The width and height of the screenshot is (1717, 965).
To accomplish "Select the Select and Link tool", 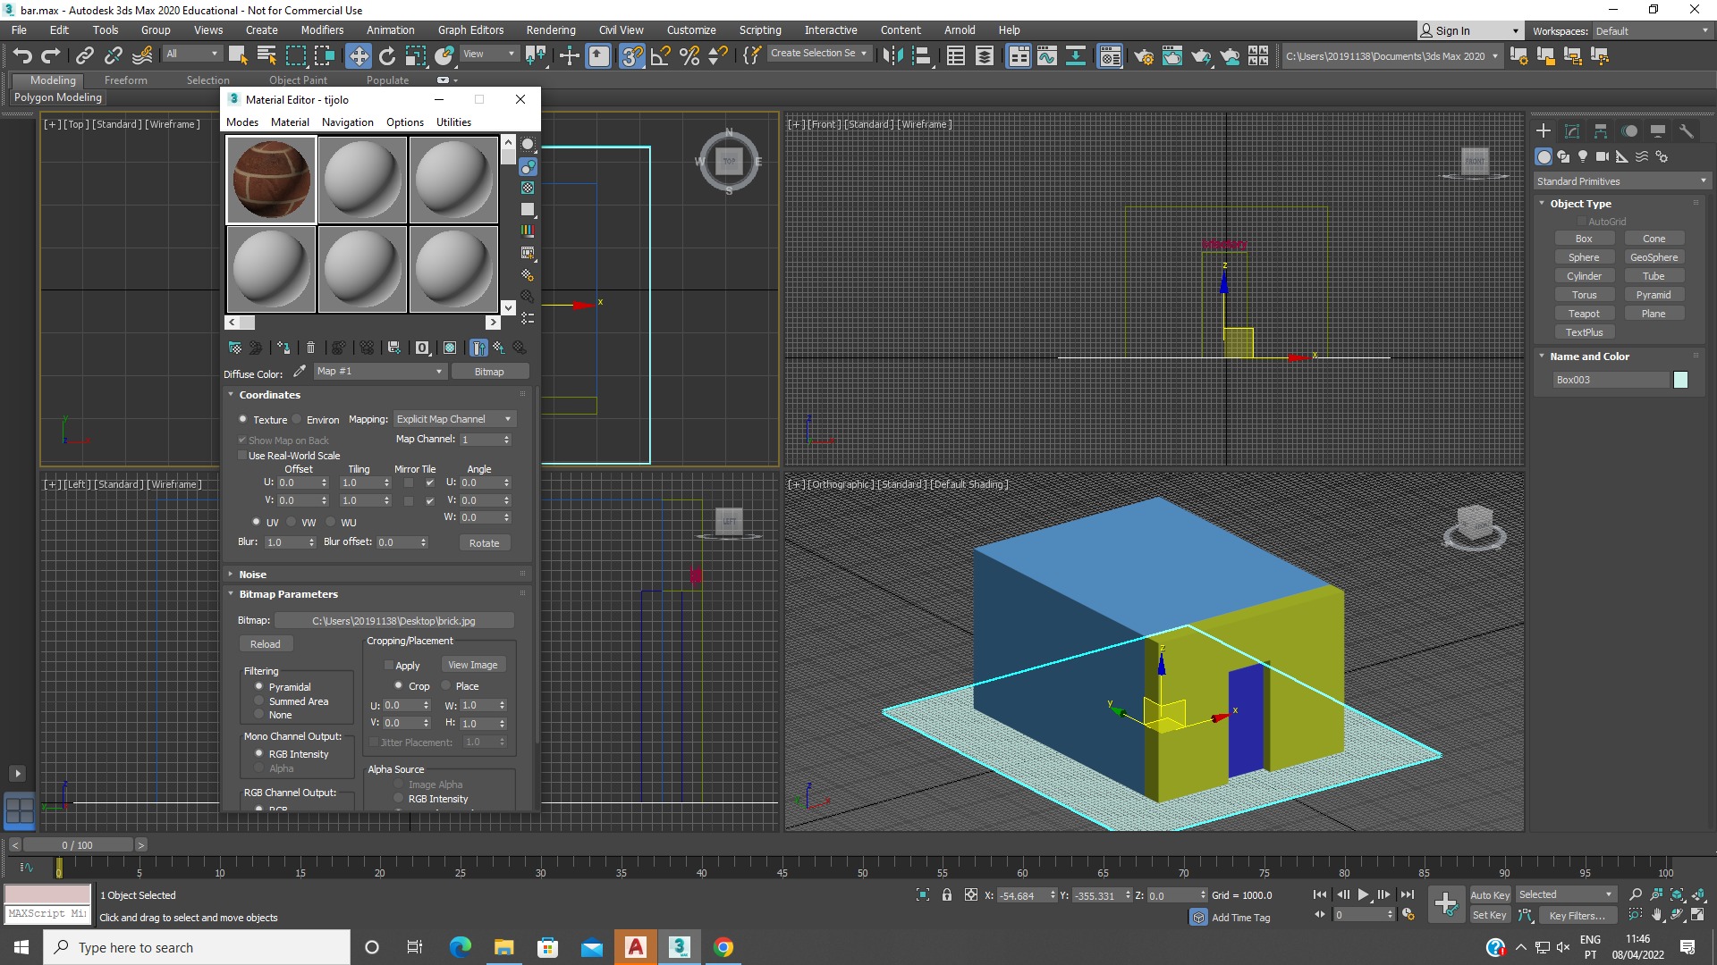I will 84,55.
